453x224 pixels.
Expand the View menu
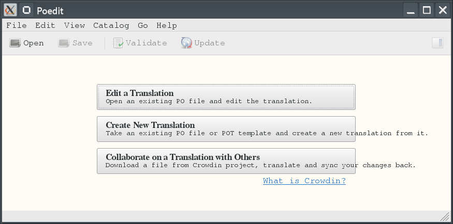[75, 25]
